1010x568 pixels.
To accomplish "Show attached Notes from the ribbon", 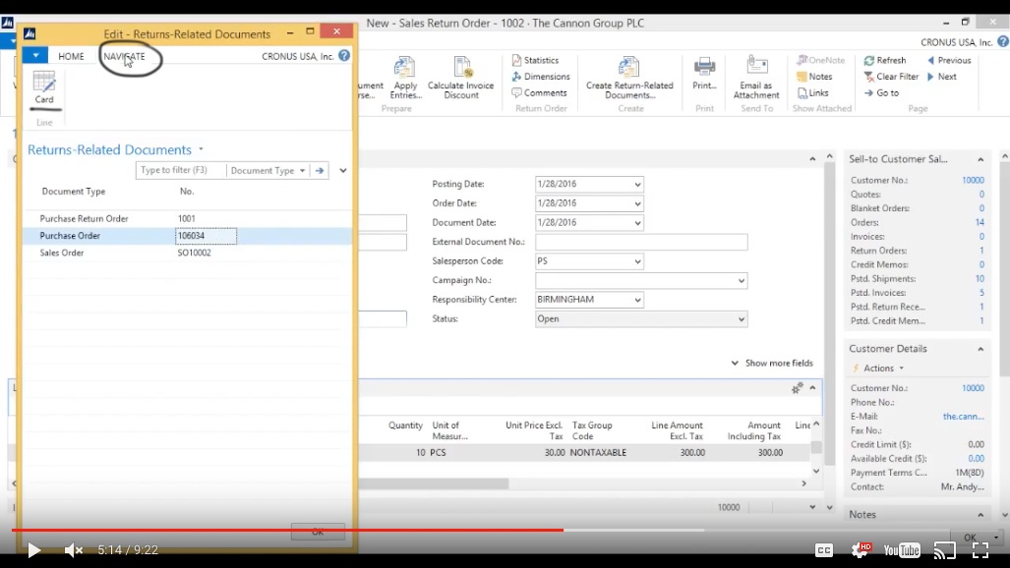I will coord(815,76).
